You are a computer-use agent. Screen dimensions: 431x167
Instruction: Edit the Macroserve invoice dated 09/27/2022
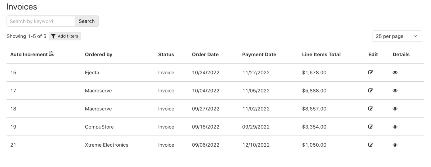click(371, 109)
